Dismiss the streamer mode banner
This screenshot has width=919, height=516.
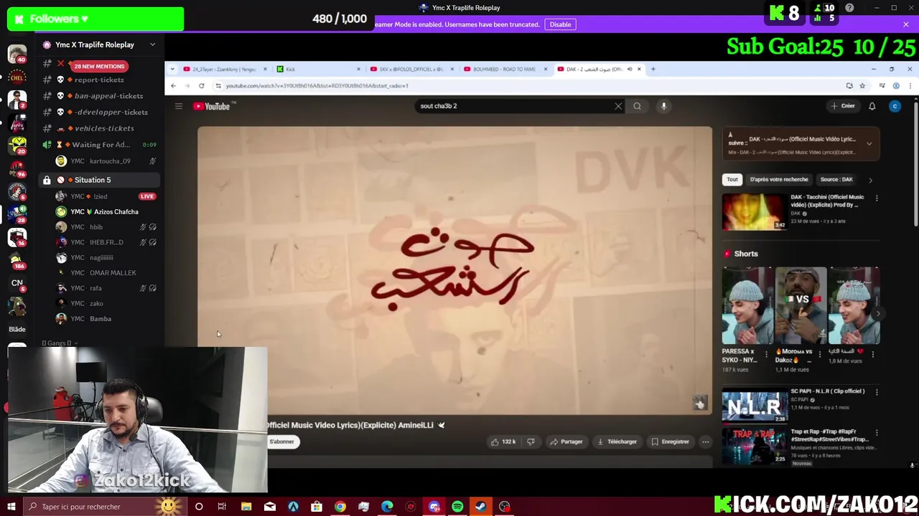tap(906, 24)
